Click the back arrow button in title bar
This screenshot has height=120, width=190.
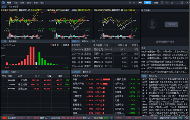140,3
